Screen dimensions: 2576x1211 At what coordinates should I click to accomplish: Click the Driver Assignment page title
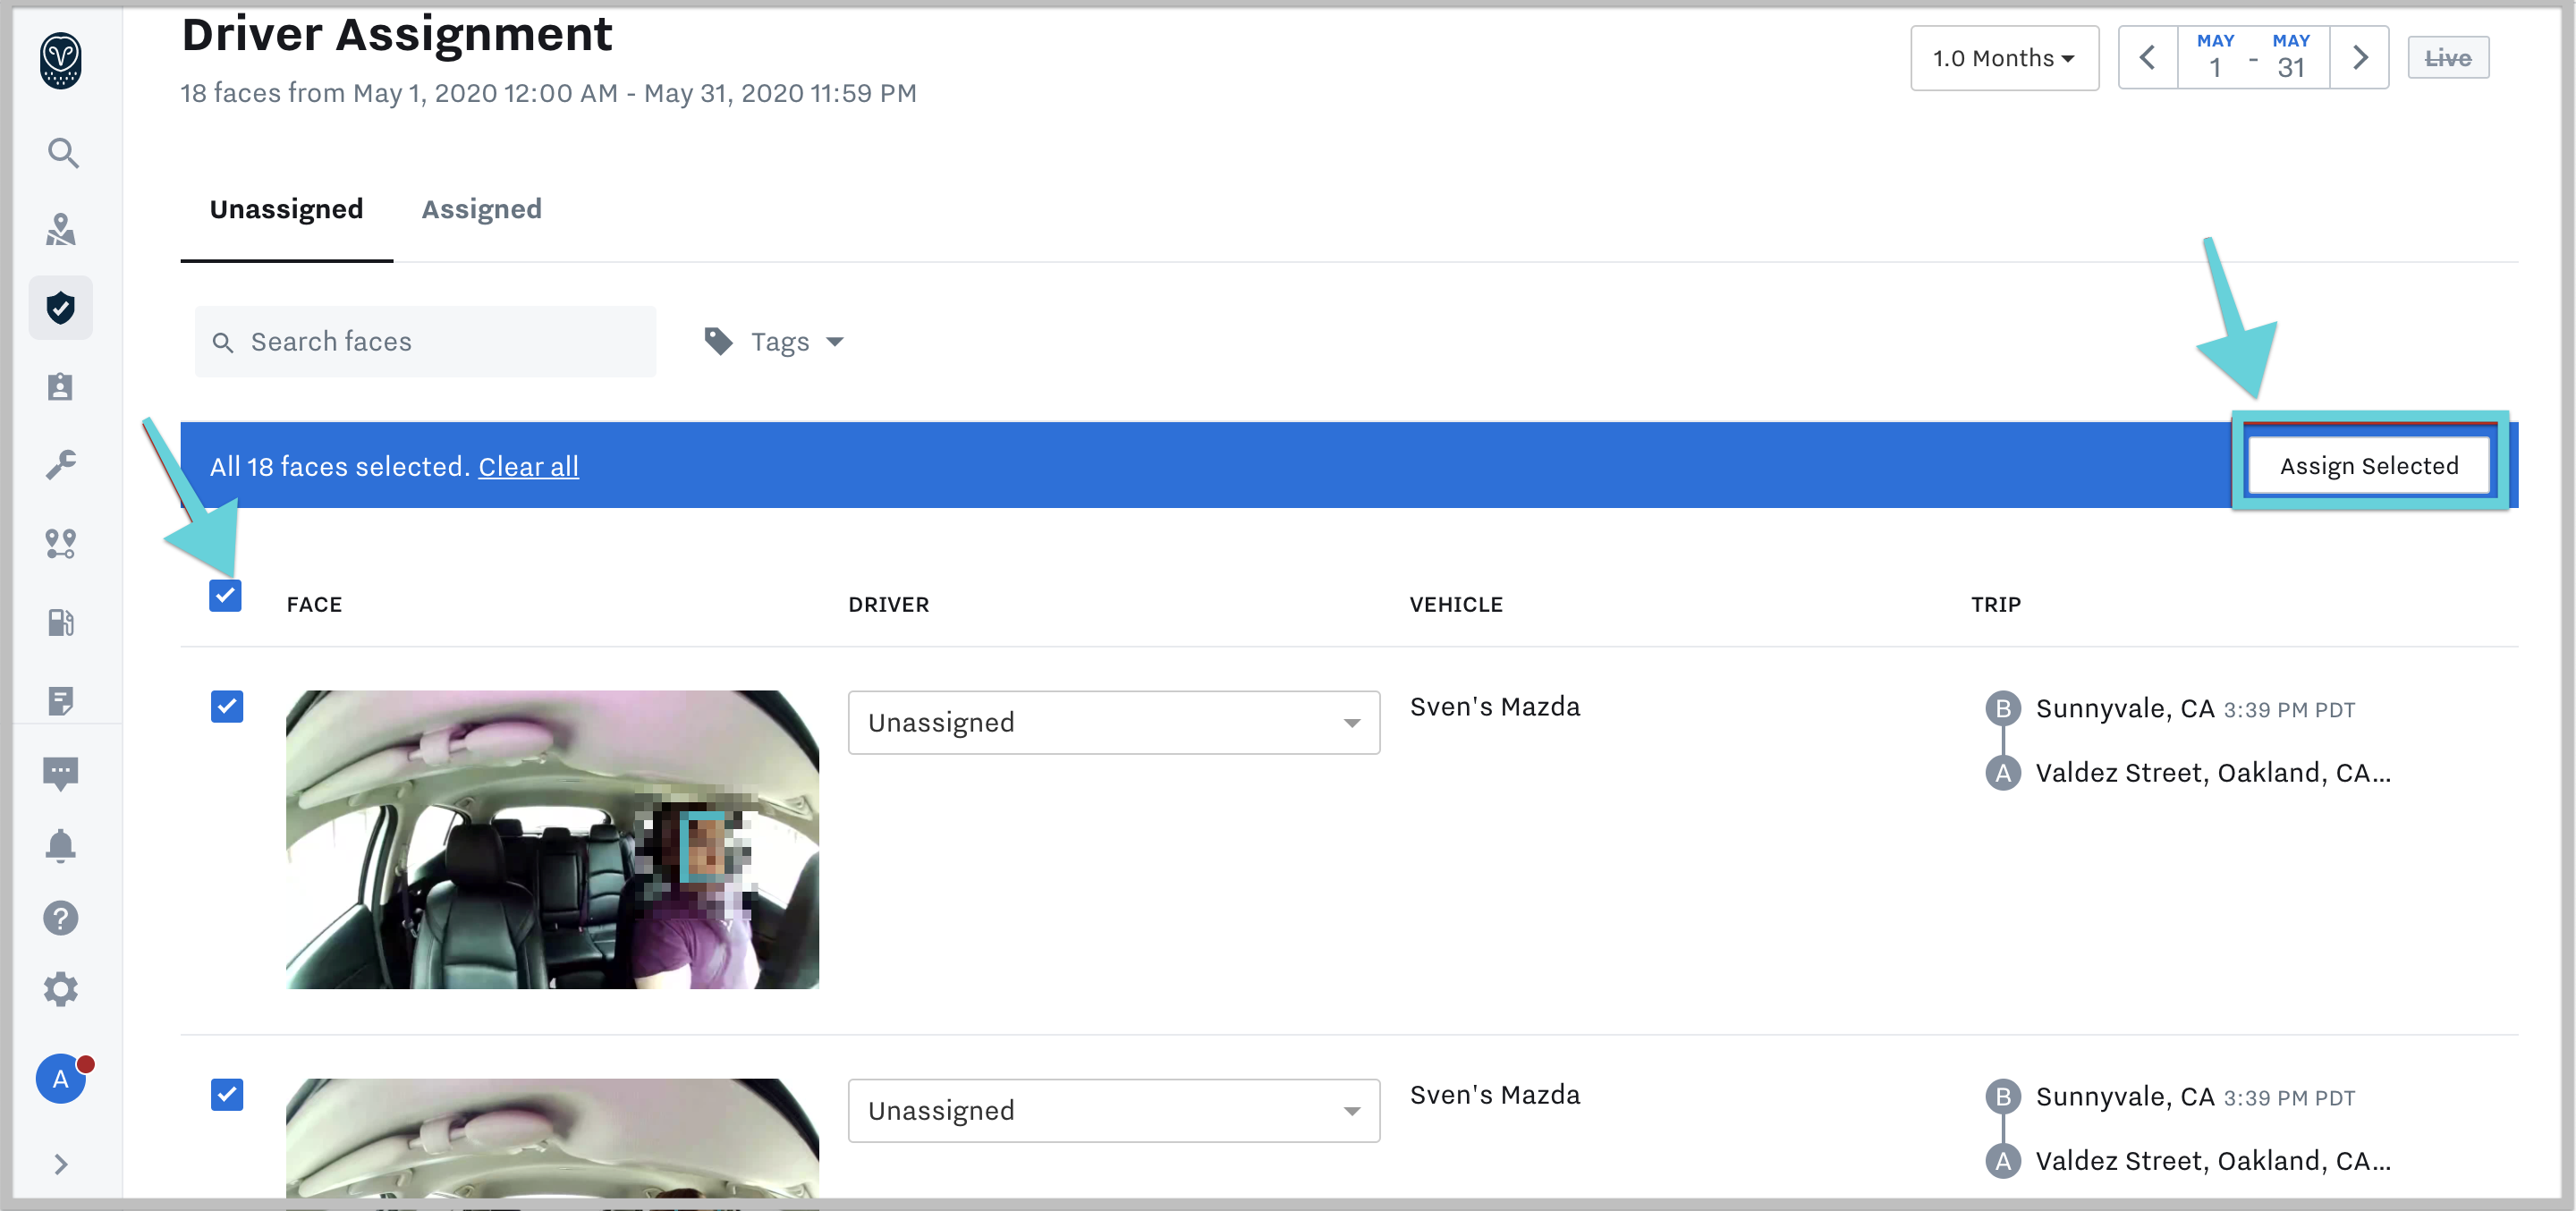pos(396,35)
